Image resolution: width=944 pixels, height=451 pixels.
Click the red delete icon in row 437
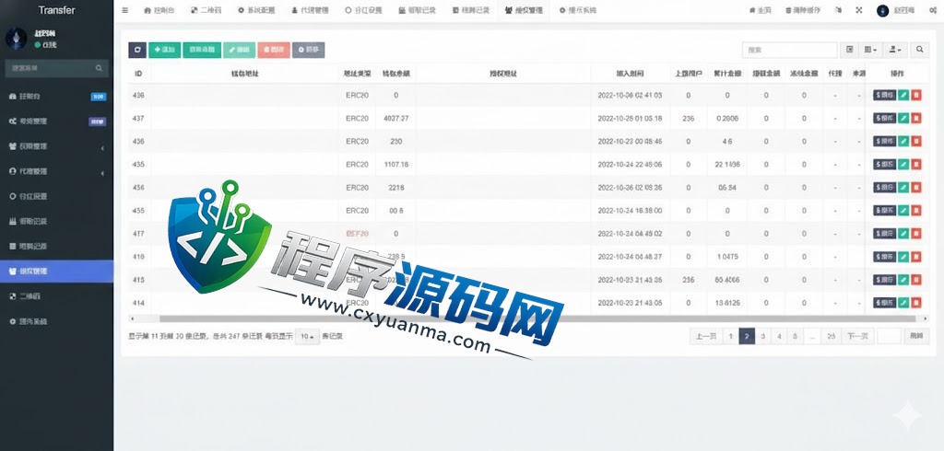pyautogui.click(x=916, y=119)
